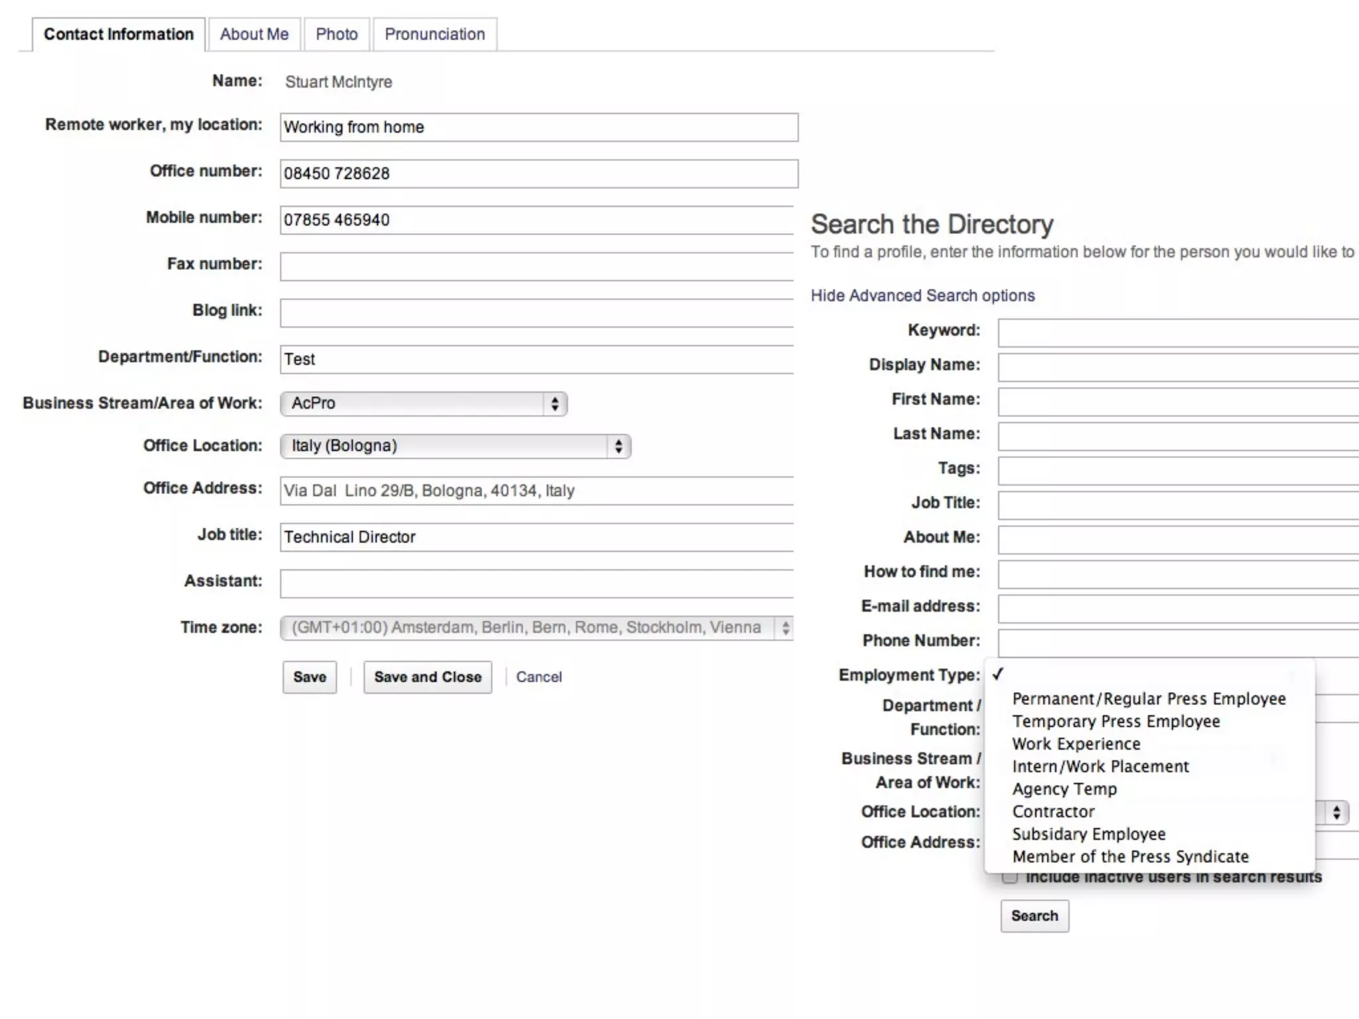
Task: Open Business Stream/Area of Work dropdown
Action: coord(423,403)
